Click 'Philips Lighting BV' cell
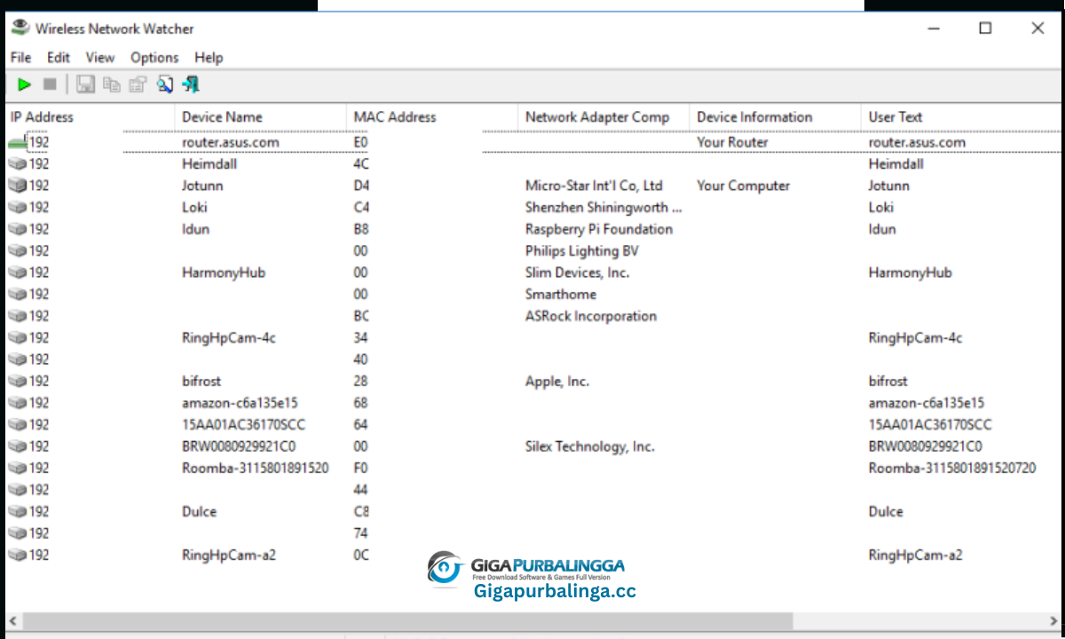 tap(581, 251)
